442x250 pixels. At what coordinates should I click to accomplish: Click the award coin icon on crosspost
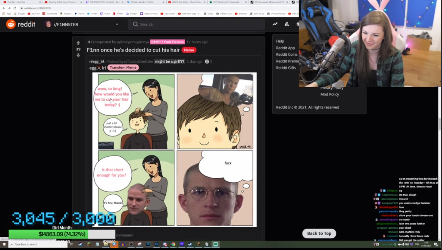click(x=207, y=62)
